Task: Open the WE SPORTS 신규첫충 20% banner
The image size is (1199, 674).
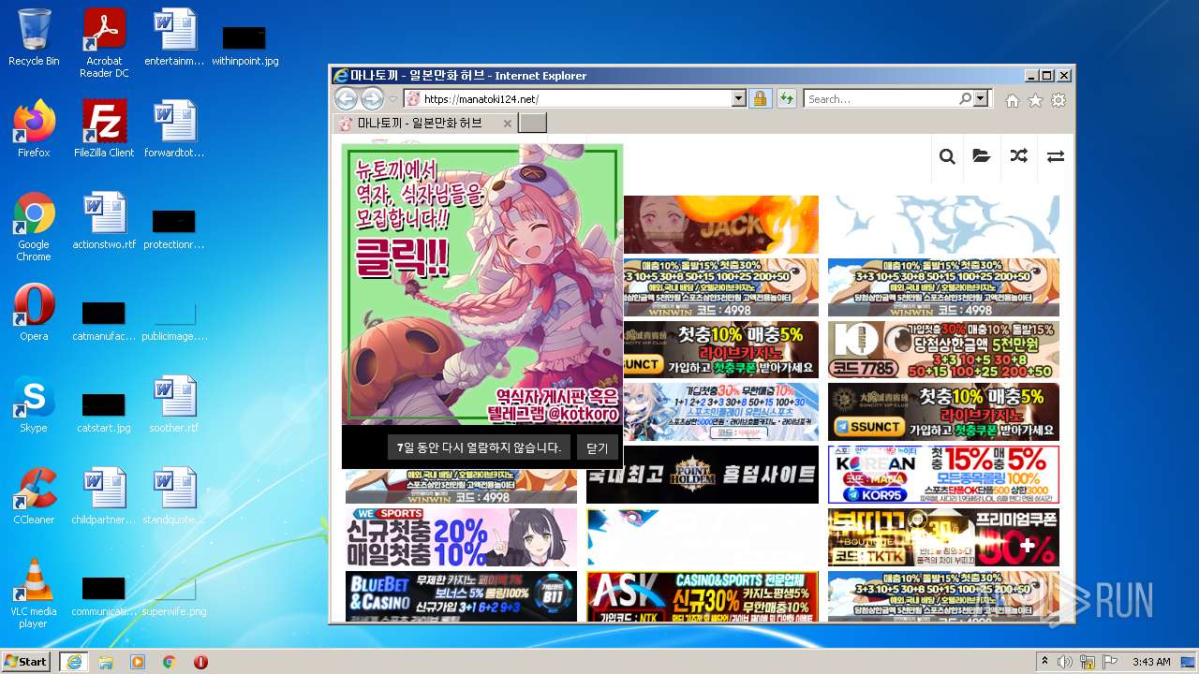Action: point(461,537)
